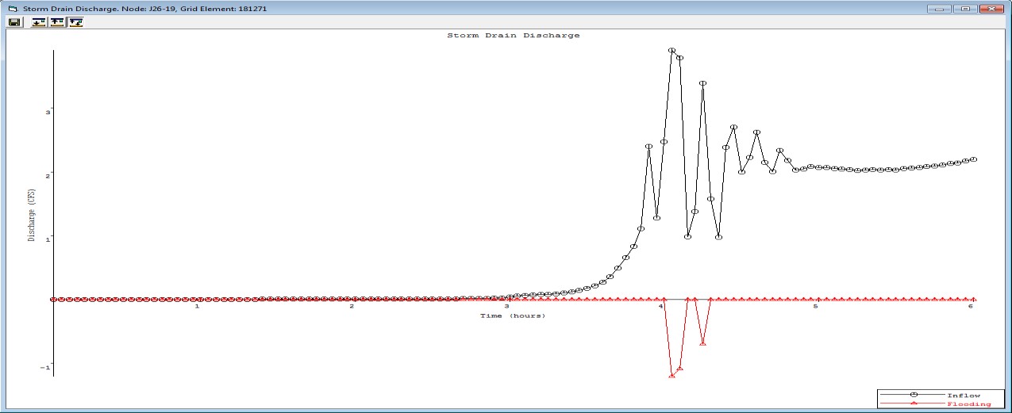Click the Time (hours) axis label
The image size is (1012, 413).
[512, 316]
